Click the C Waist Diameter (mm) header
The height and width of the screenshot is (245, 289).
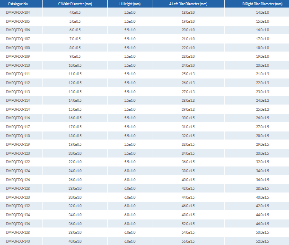click(x=75, y=4)
